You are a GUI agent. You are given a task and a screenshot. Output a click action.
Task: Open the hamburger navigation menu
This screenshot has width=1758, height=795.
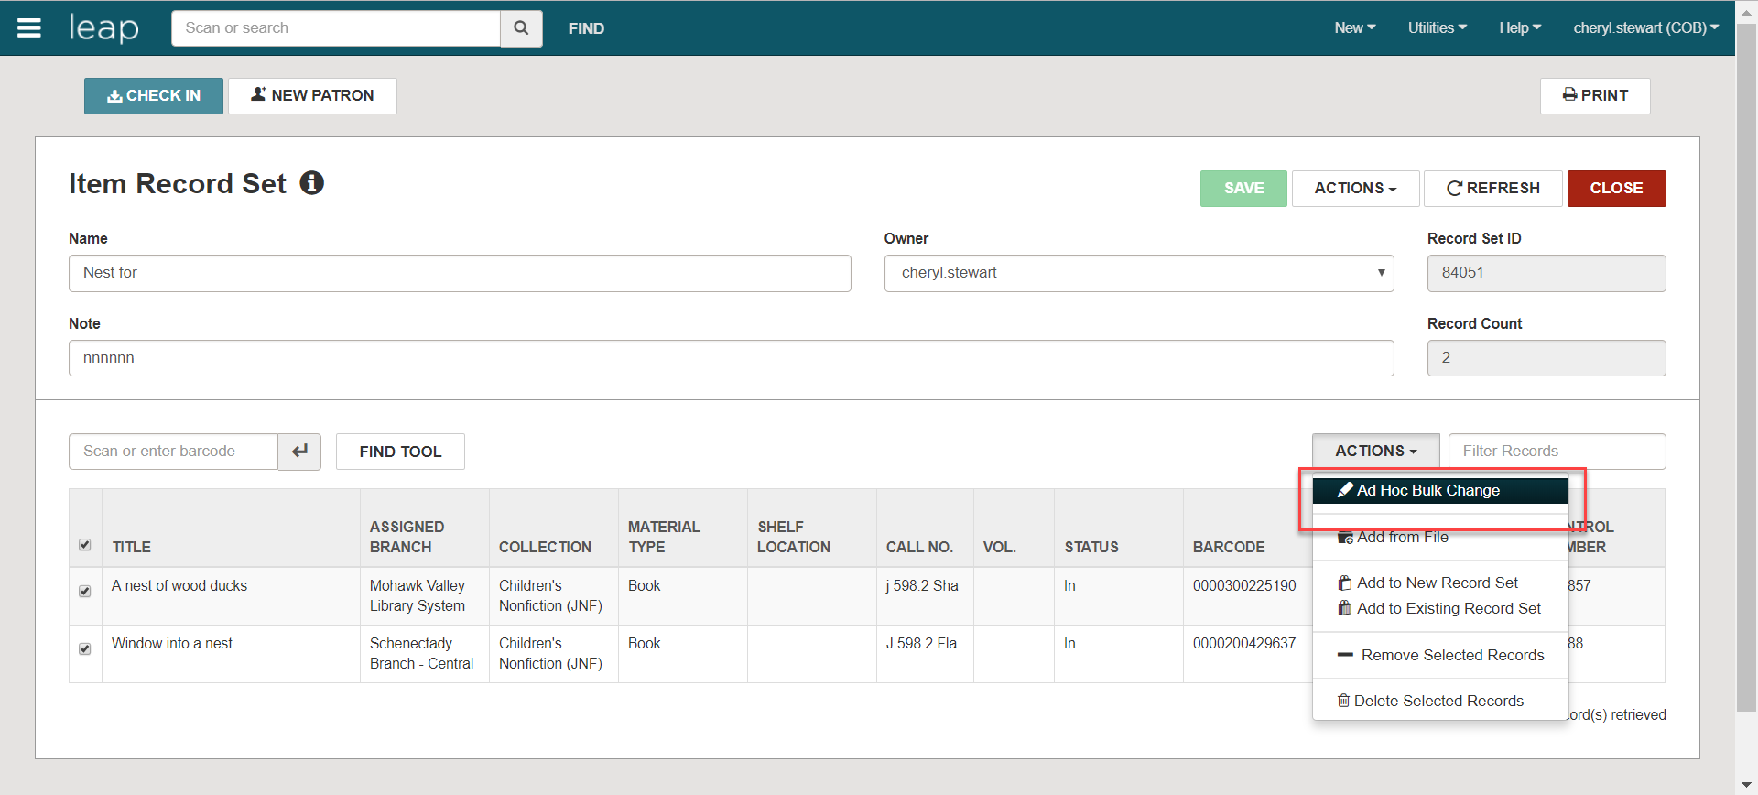click(29, 28)
